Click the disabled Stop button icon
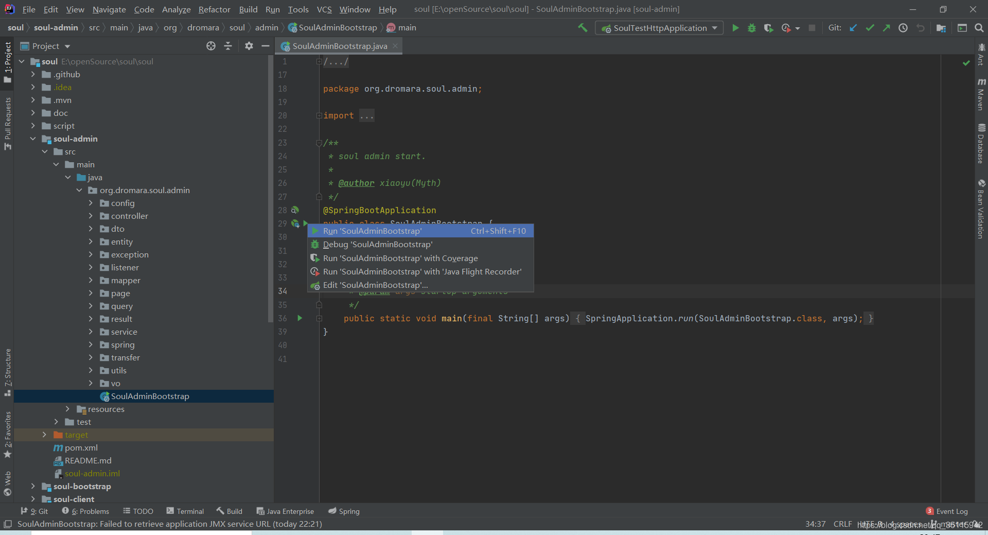 812,28
